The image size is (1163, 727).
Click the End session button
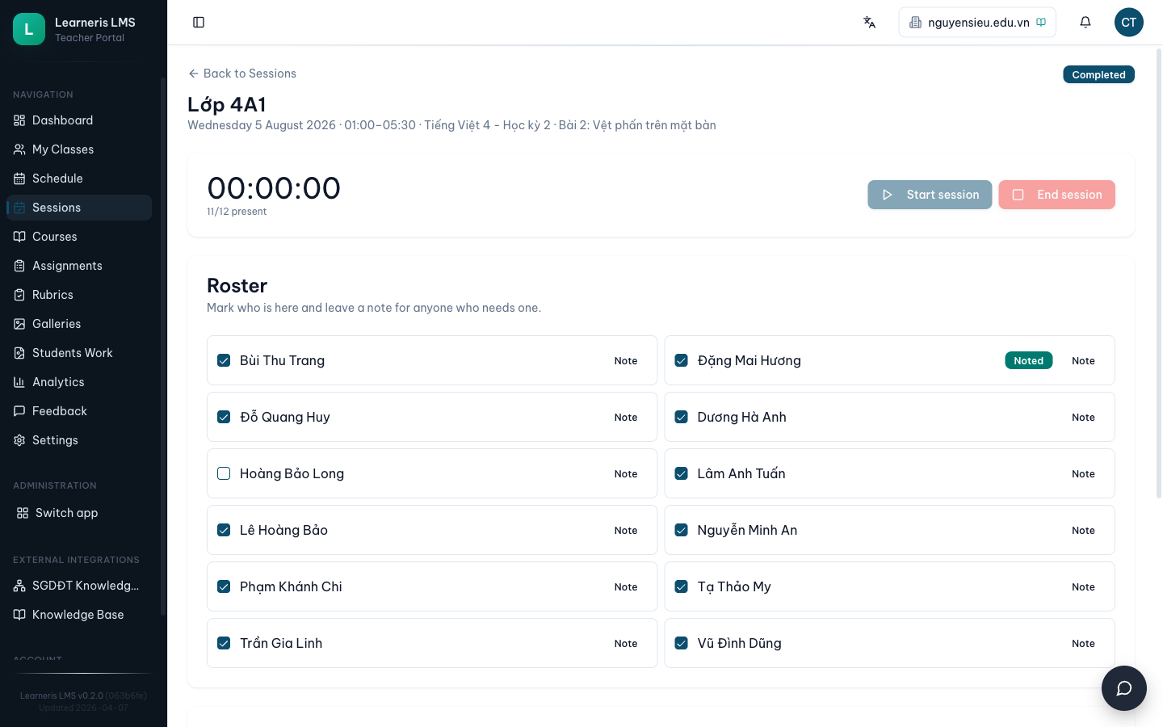(x=1056, y=195)
